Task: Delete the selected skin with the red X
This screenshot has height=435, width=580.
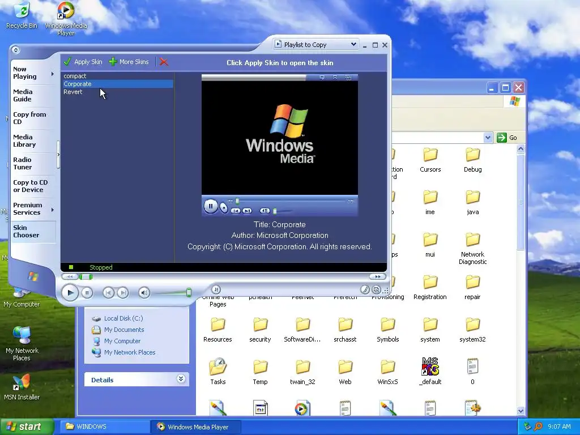Action: point(164,62)
